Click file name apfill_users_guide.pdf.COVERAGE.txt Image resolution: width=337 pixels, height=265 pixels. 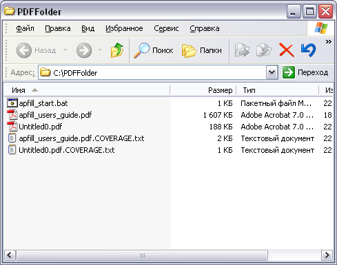81,138
